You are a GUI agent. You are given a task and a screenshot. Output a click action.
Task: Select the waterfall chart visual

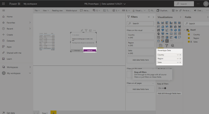click(x=158, y=30)
